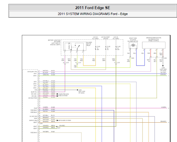Click the 2011 SYSTEM WIRING DIAGRAMS subtitle
This screenshot has height=142, width=177.
coord(93,14)
